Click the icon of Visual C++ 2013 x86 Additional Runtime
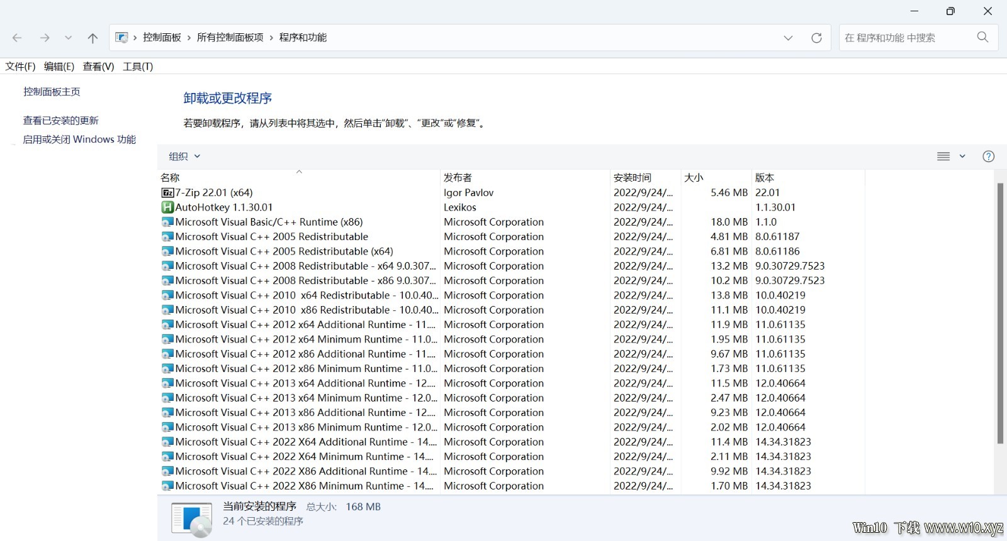The image size is (1007, 541). pos(167,413)
